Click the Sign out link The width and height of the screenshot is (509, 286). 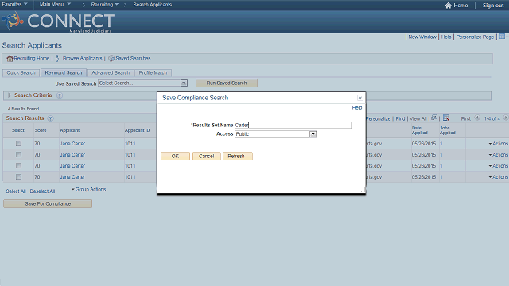(493, 6)
